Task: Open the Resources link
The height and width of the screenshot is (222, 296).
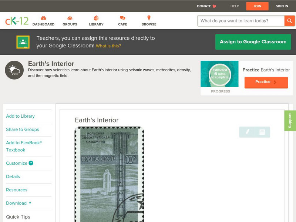Action: pyautogui.click(x=17, y=190)
